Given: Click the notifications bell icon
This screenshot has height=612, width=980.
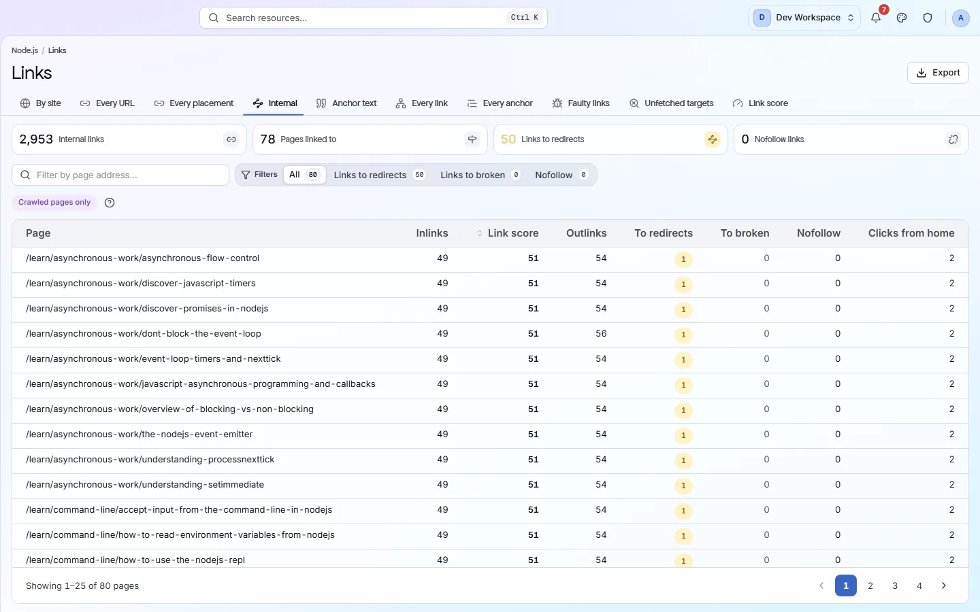Looking at the screenshot, I should click(876, 18).
